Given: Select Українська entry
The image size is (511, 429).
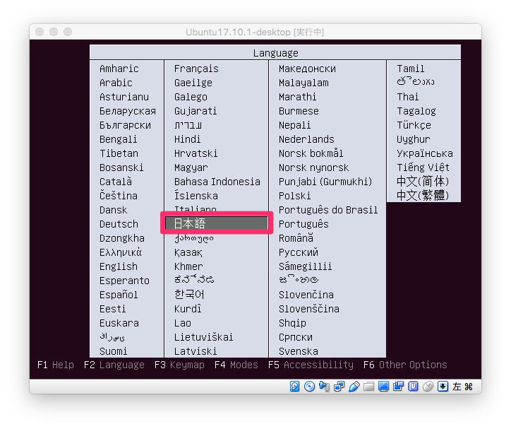Looking at the screenshot, I should coord(425,153).
